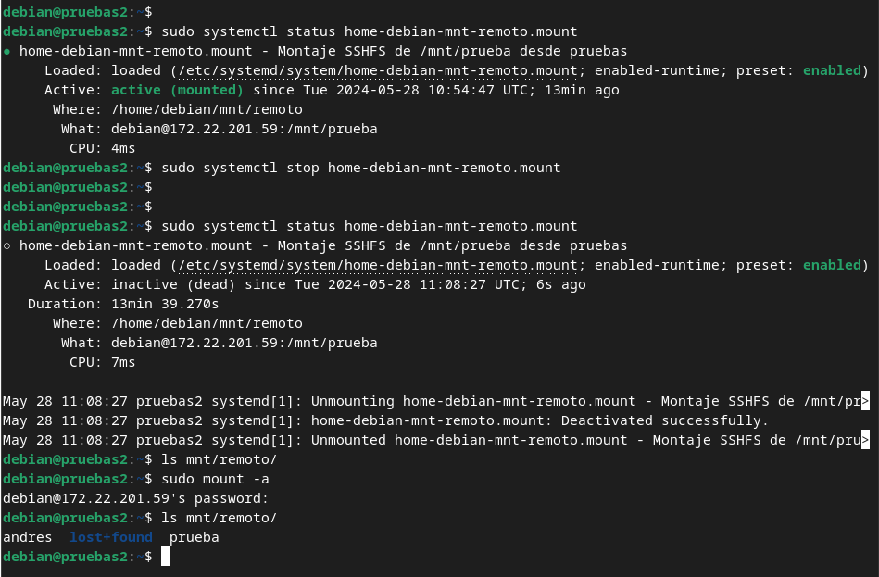Click the 'CPU: 7ms' value

(x=123, y=362)
